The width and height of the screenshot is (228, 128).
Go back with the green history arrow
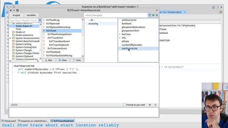(x=153, y=15)
